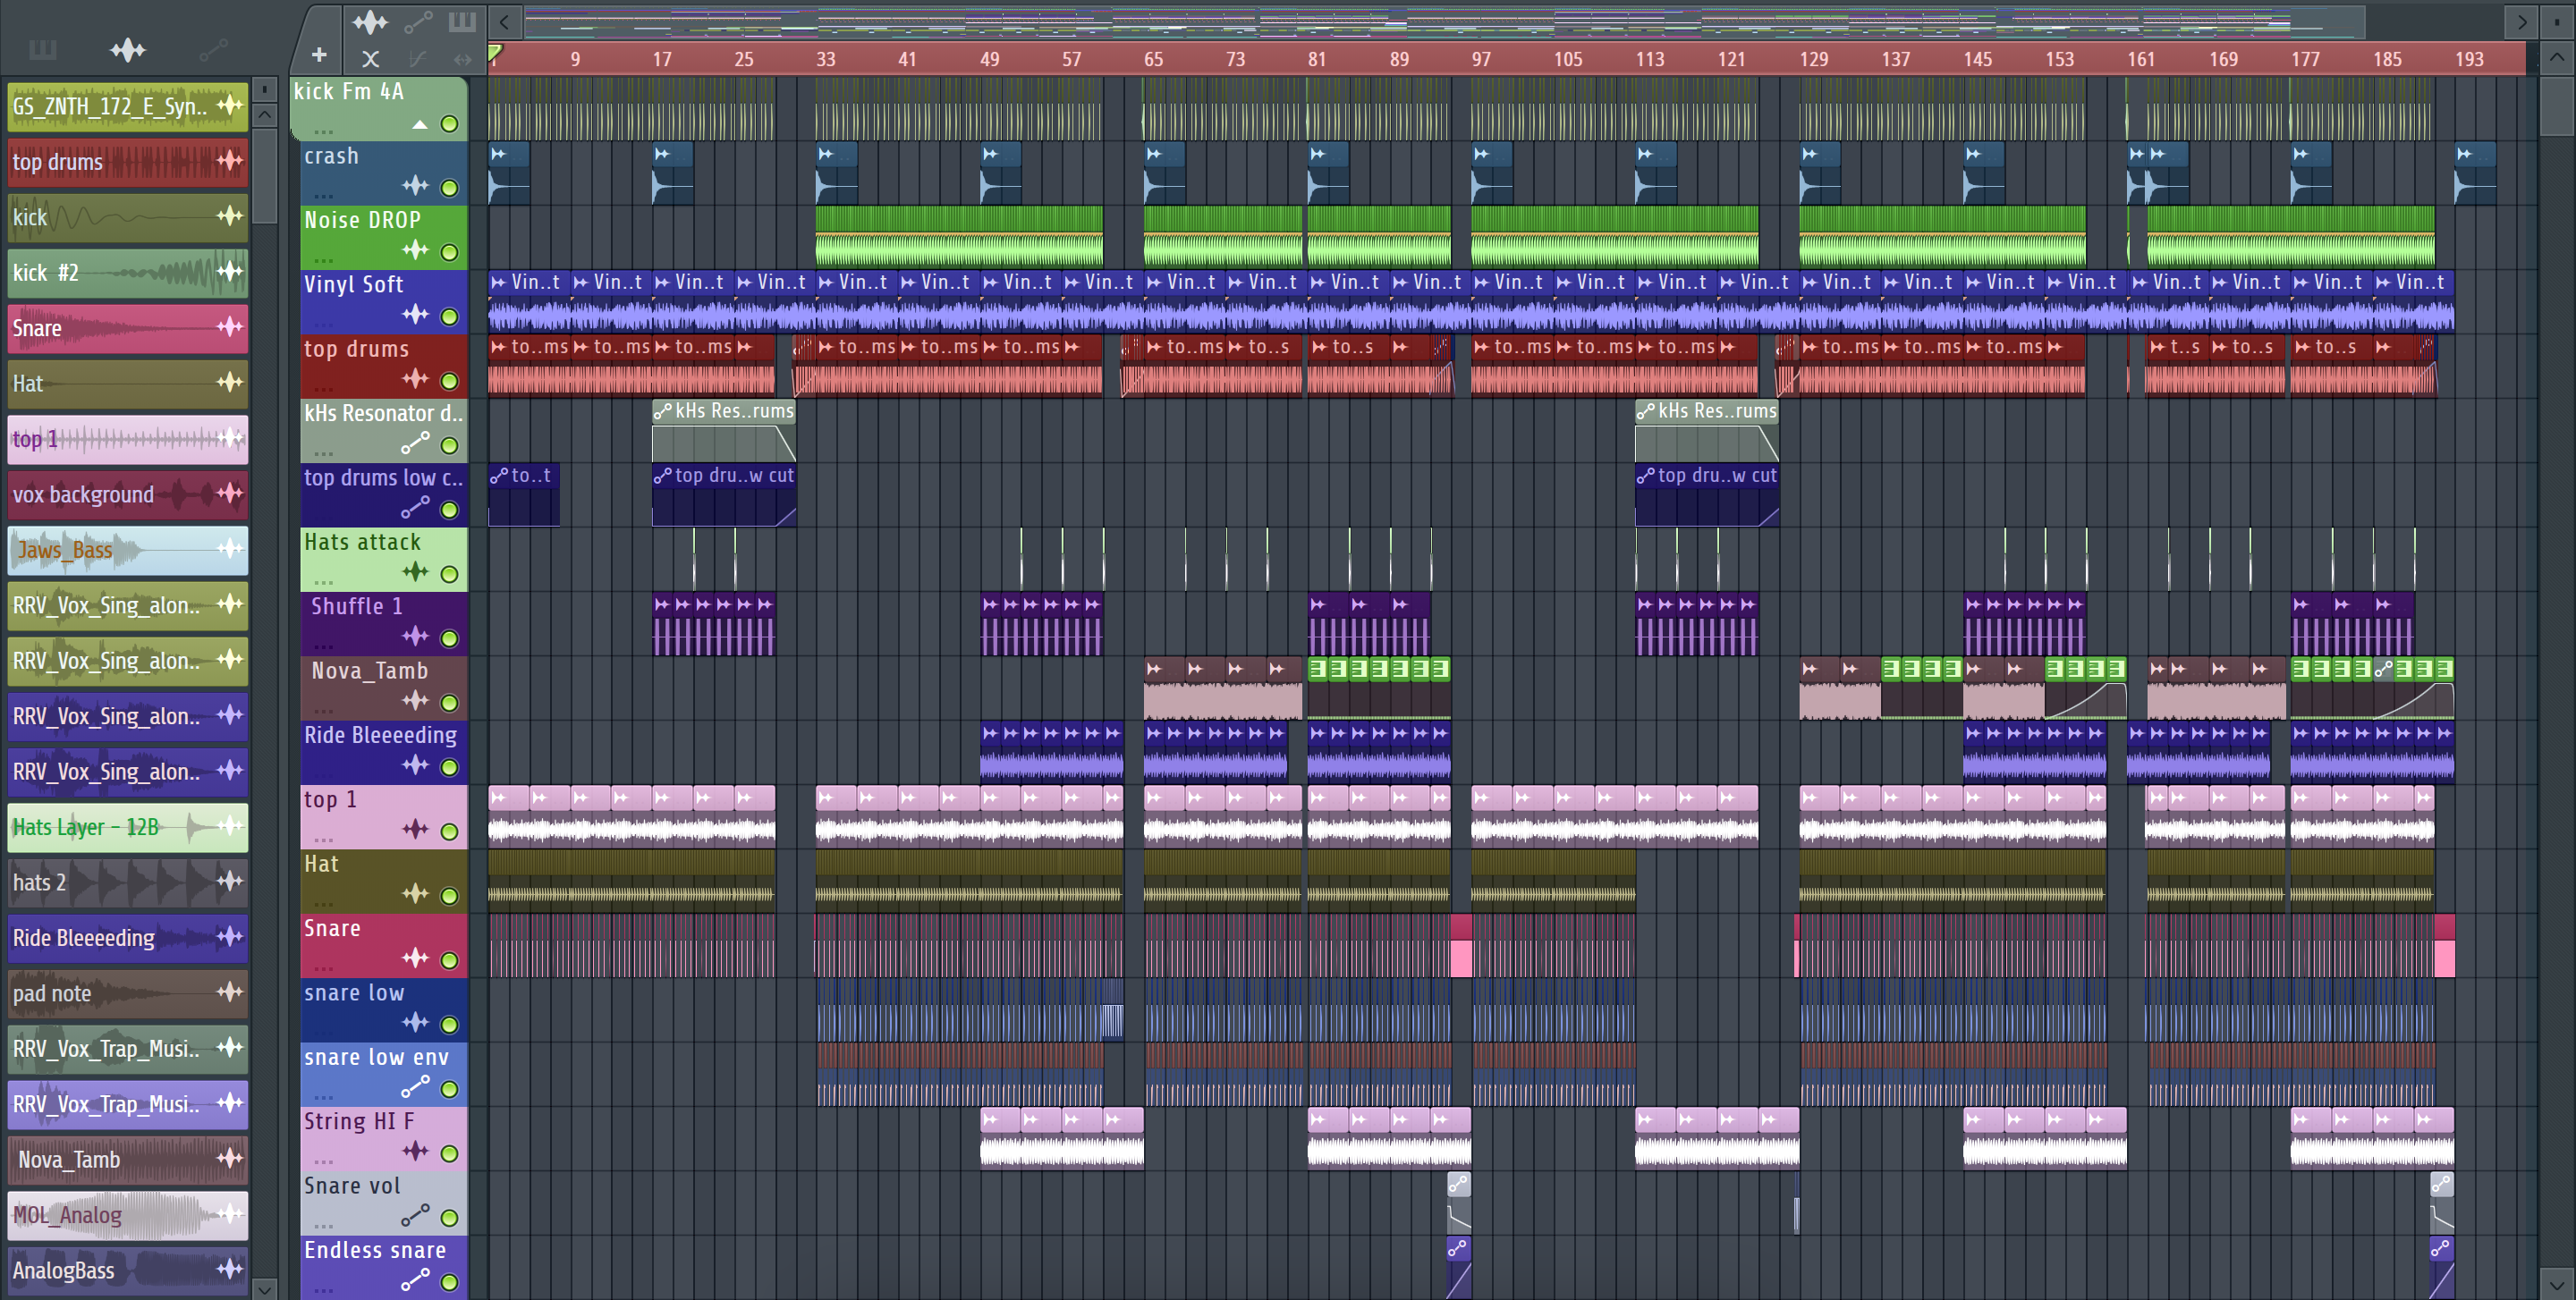Image resolution: width=2576 pixels, height=1300 pixels.
Task: Select pattern clip focus piano icon in playlist header
Action: [462, 21]
